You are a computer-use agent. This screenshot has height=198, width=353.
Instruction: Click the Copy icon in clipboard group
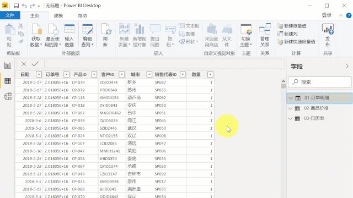tap(21, 34)
